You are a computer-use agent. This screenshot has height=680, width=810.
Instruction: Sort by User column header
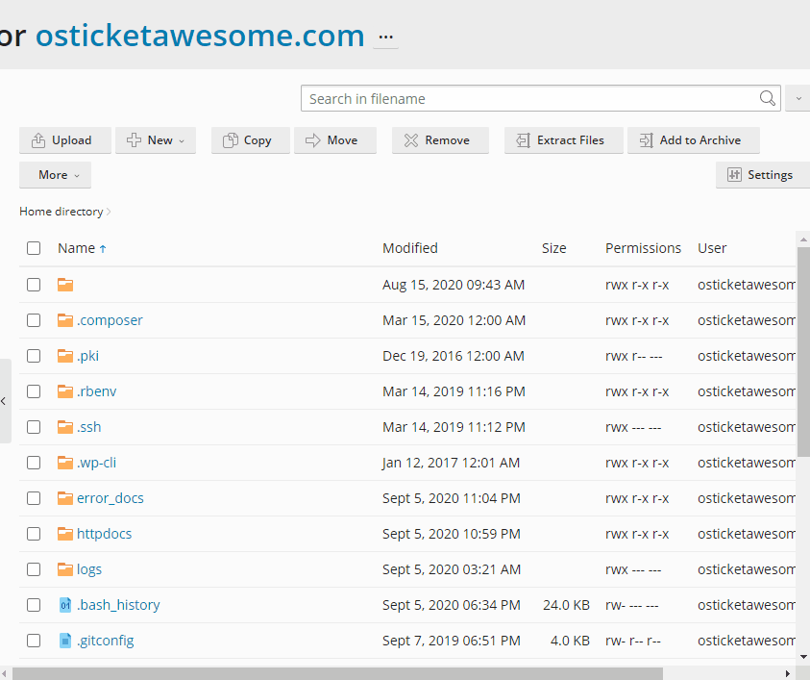pos(712,248)
